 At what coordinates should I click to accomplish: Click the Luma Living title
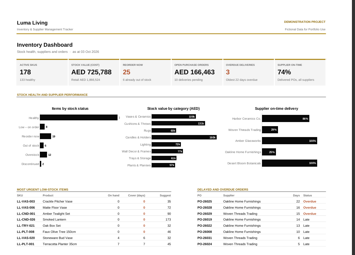32,23
